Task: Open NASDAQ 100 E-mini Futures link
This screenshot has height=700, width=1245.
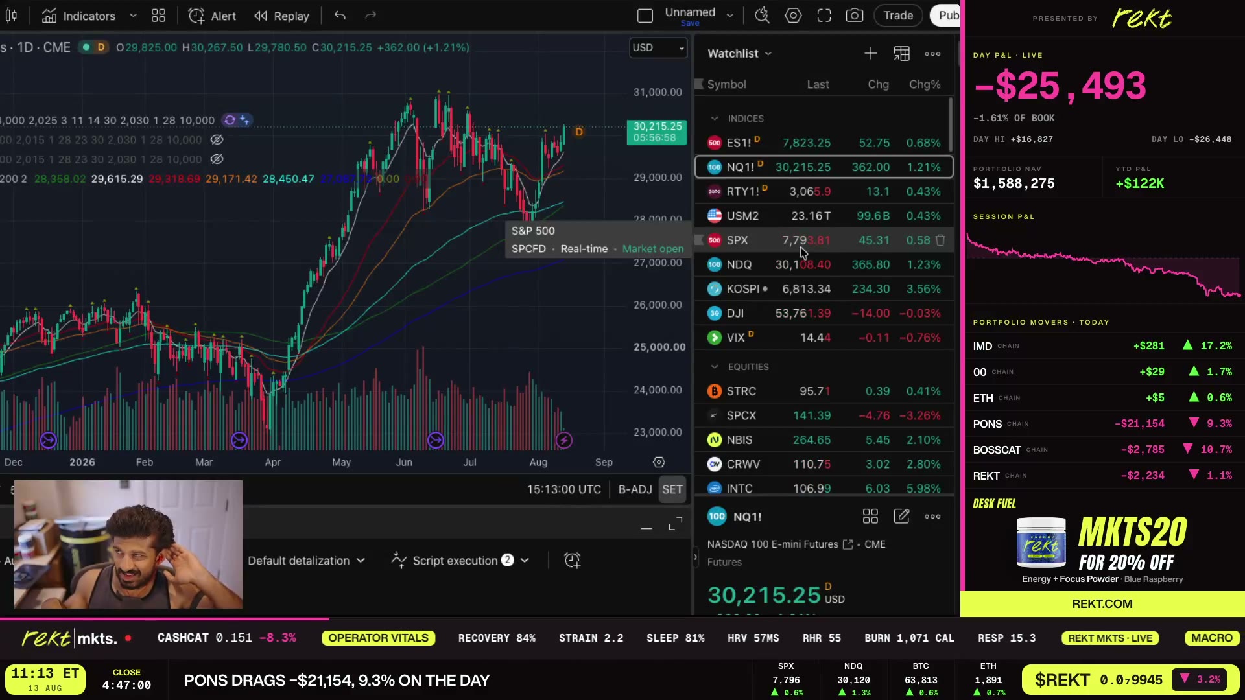Action: [x=779, y=544]
